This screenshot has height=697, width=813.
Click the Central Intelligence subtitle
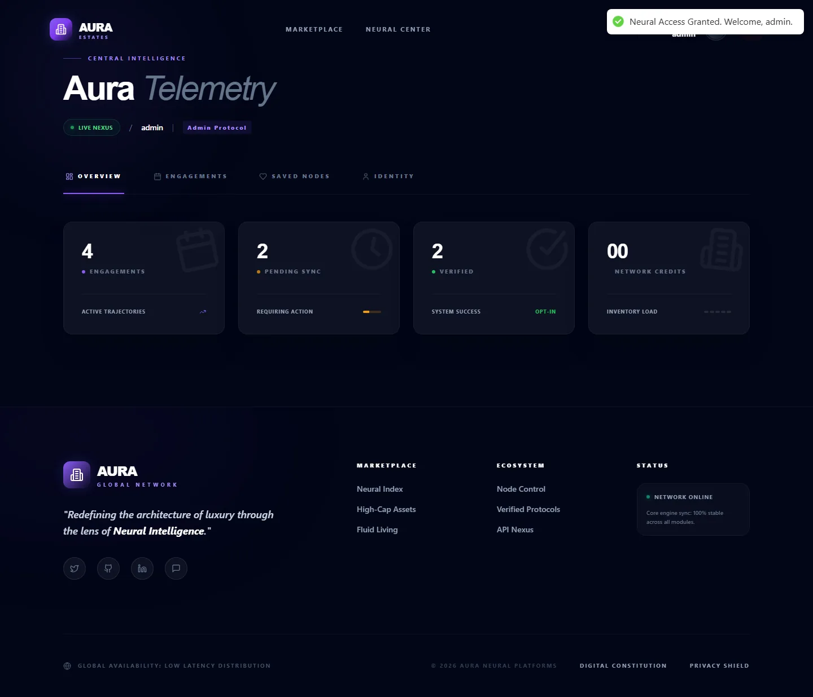137,59
